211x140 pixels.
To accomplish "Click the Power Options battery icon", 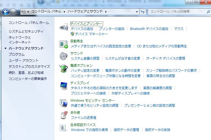I will (64, 68).
